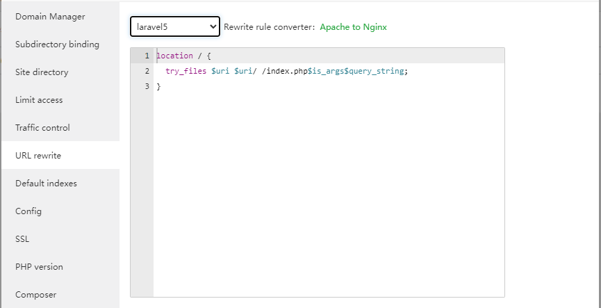Switch to the Composer tab

point(35,295)
